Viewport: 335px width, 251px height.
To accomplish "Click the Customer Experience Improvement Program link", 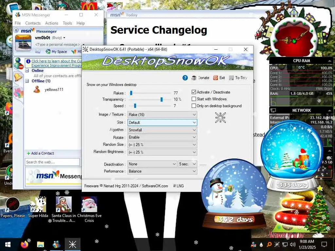I will tap(56, 63).
